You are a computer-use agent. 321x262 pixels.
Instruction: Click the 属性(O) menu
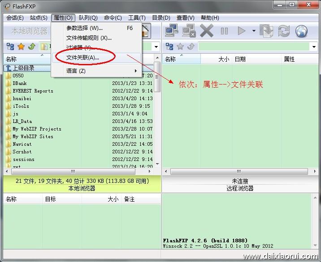coord(63,18)
